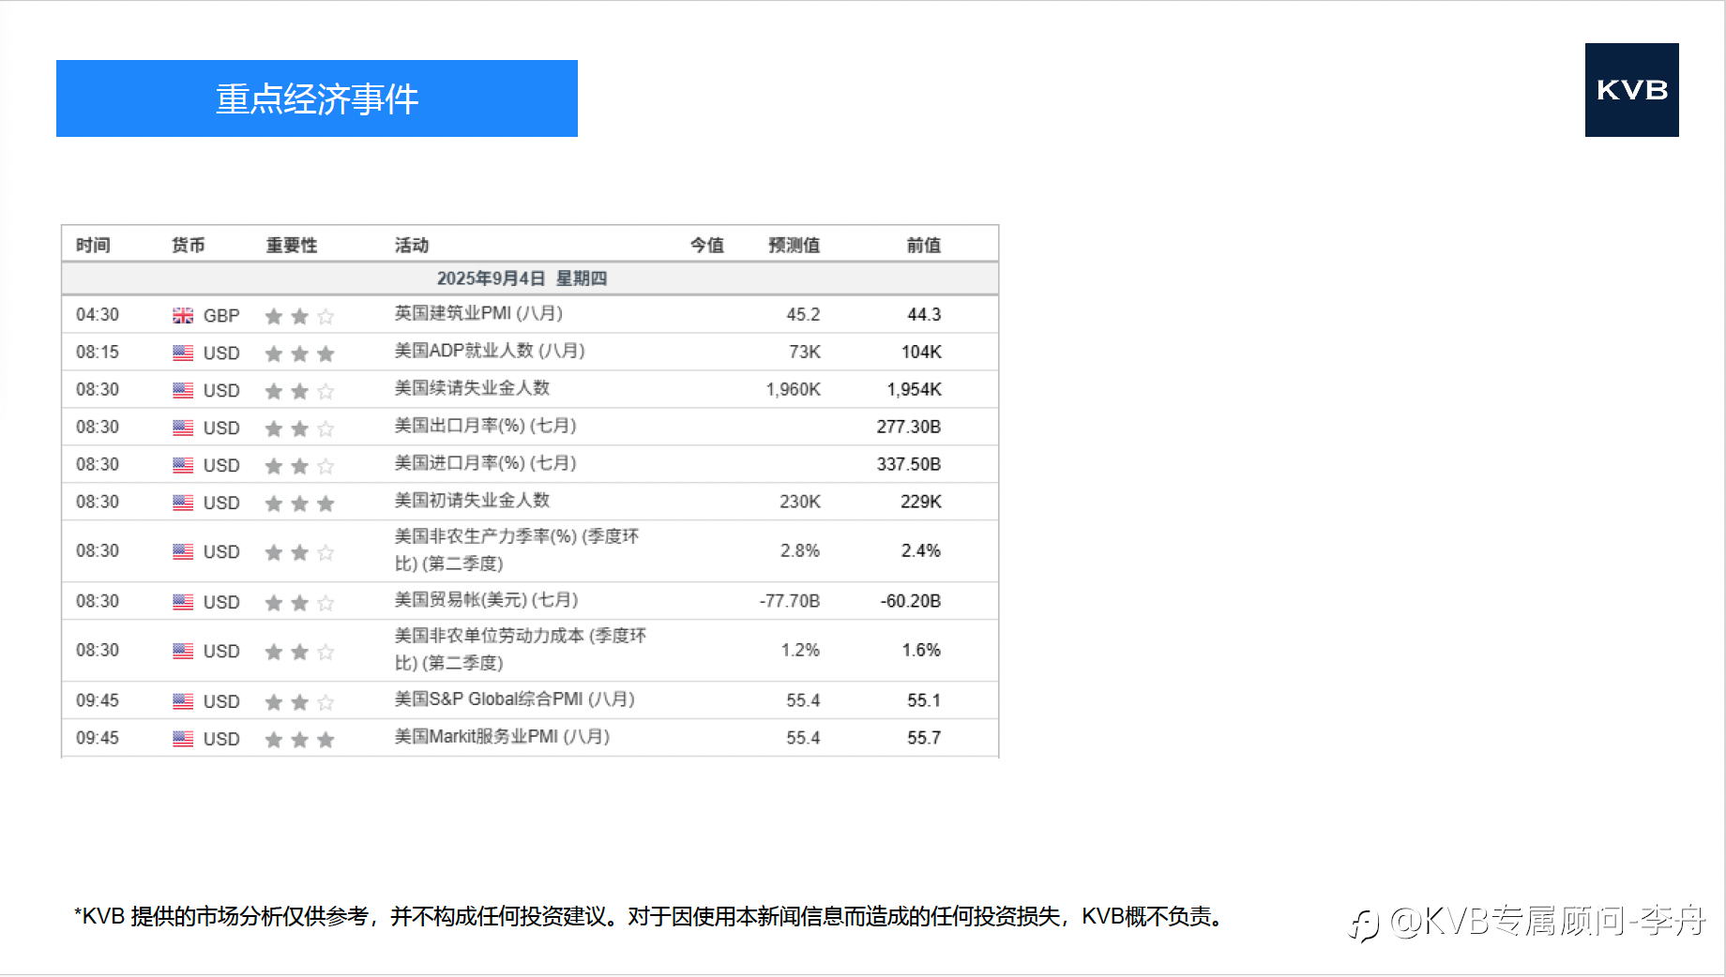1726x977 pixels.
Task: Click the 前值 column header
Action: pos(923,245)
